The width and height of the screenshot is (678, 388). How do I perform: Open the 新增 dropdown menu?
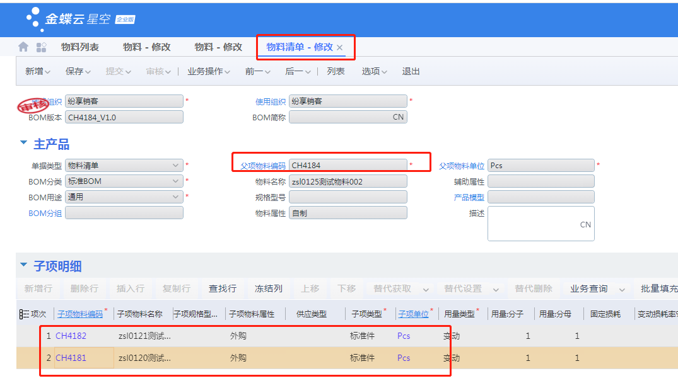pos(38,71)
